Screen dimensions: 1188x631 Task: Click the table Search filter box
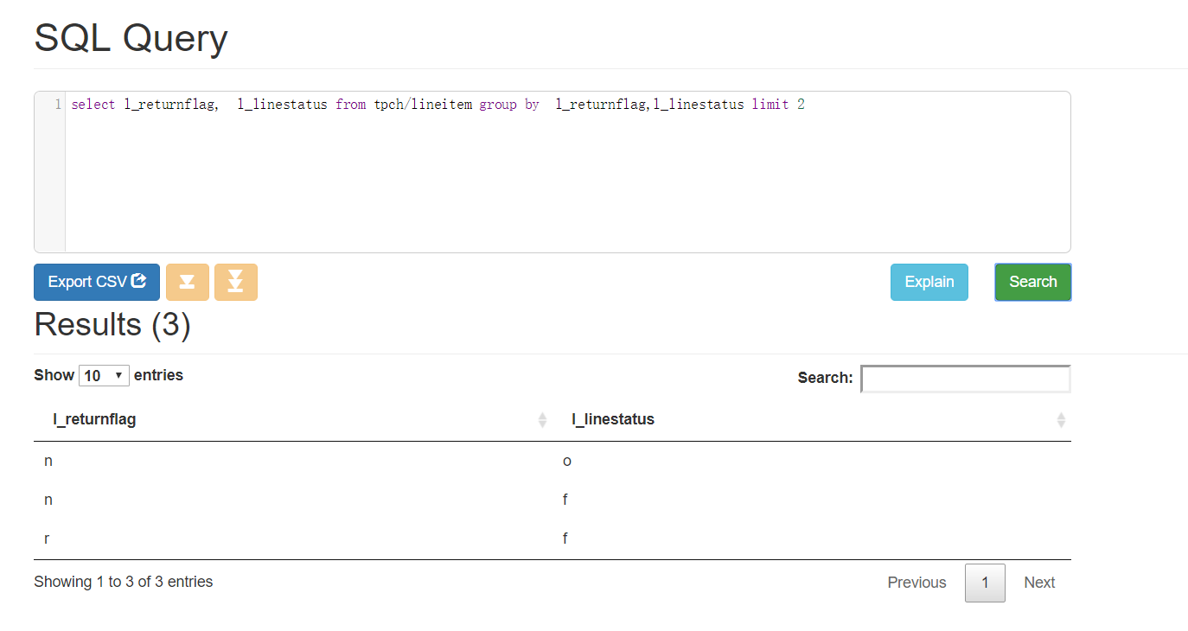tap(965, 379)
